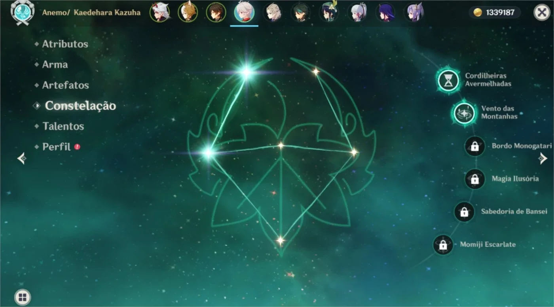Click the glowing star on the constellation's left

pyautogui.click(x=208, y=152)
